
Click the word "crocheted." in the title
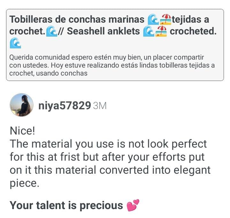193,31
